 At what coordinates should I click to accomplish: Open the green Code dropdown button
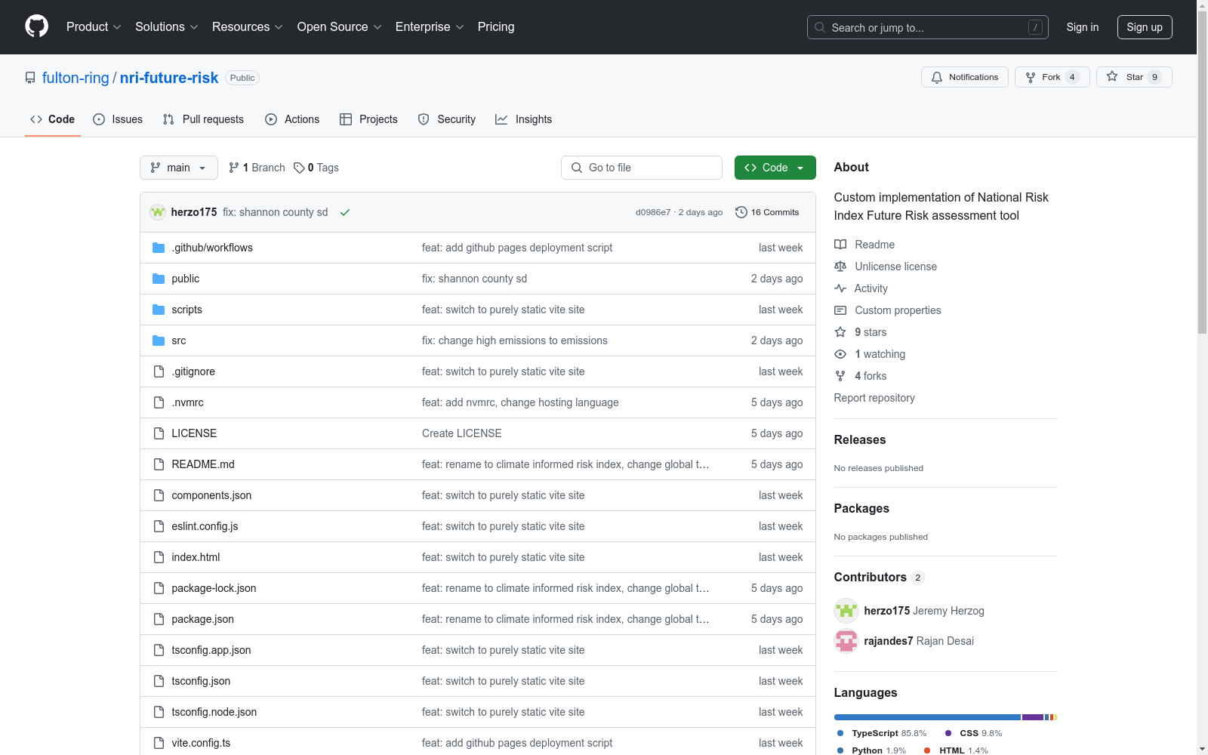tap(775, 168)
